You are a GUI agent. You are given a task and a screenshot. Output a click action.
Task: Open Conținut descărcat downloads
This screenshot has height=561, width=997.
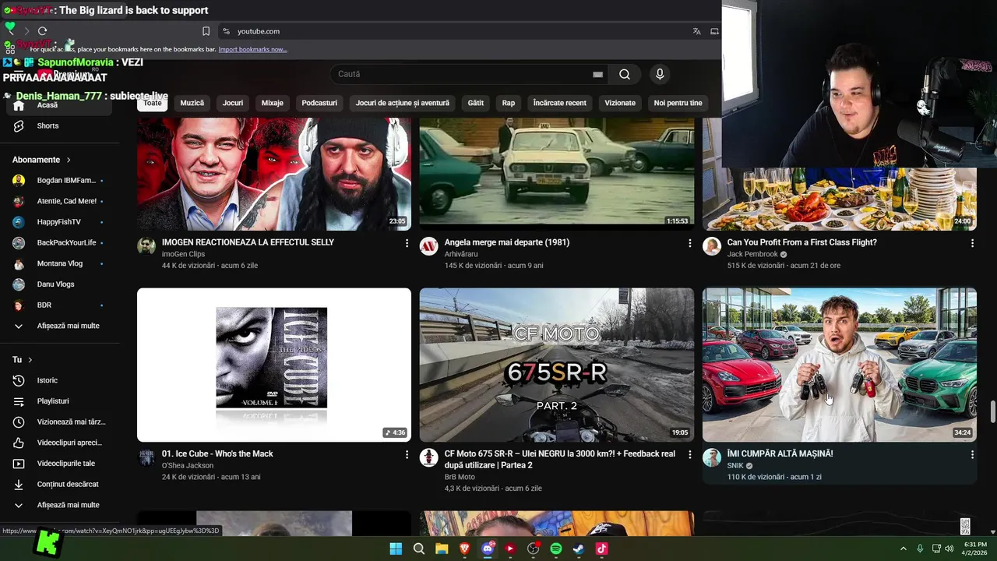[x=59, y=484]
